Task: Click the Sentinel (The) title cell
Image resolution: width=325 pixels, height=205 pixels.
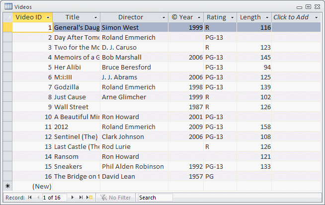Action: click(x=76, y=137)
